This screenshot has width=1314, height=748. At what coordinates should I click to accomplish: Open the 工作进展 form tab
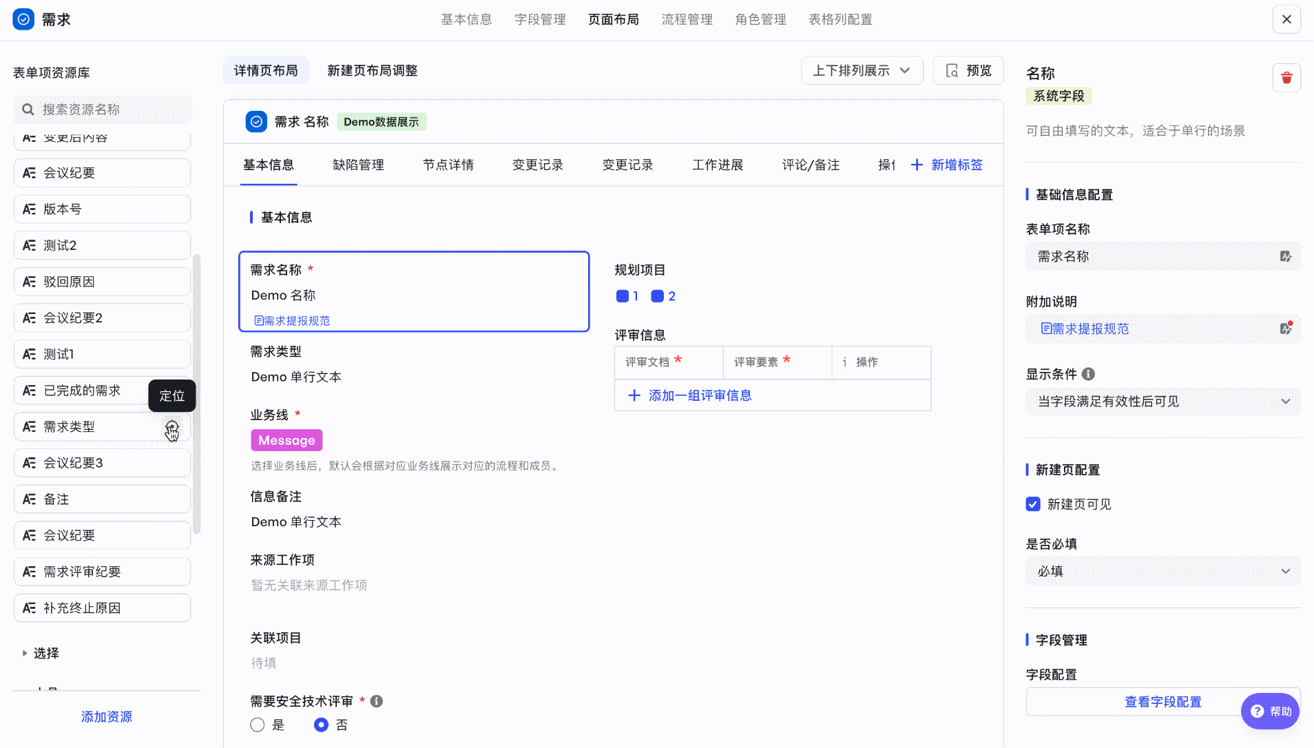coord(718,165)
